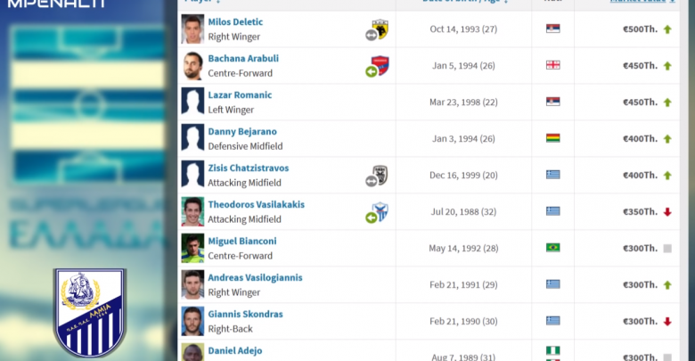Image resolution: width=695 pixels, height=361 pixels.
Task: Click the Bolivian flag in Danny Bejarano row
Action: click(x=552, y=138)
